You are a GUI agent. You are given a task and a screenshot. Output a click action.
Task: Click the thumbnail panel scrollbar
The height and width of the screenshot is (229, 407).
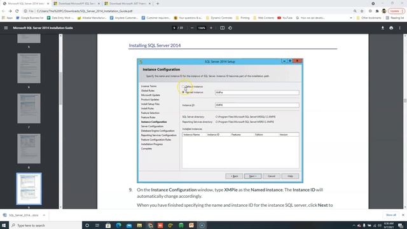click(60, 88)
